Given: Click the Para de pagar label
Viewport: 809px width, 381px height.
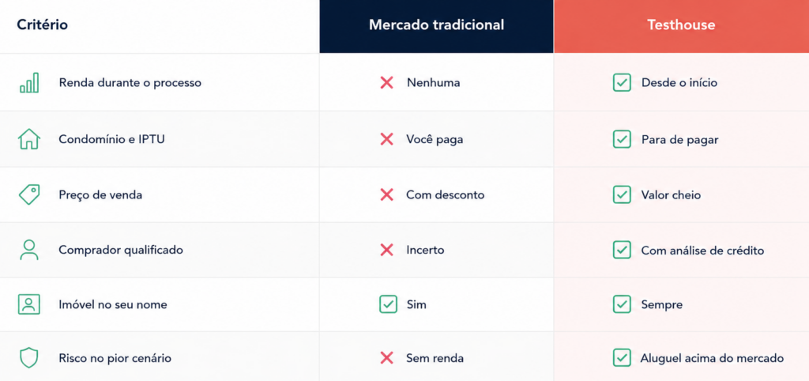Looking at the screenshot, I should (679, 139).
